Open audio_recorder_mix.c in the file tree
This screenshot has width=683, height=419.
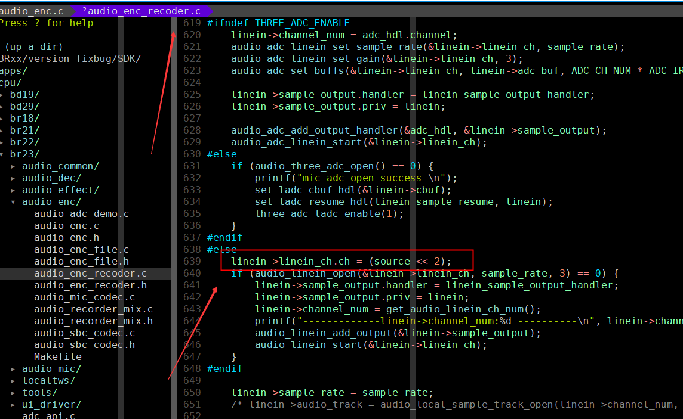click(94, 309)
